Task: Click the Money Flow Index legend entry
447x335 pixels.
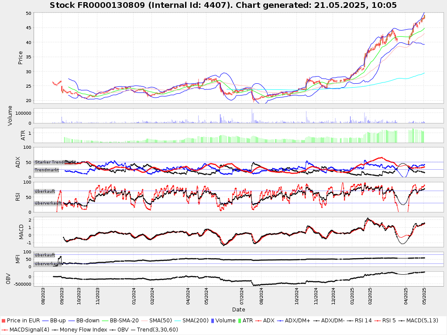Action: [79, 330]
